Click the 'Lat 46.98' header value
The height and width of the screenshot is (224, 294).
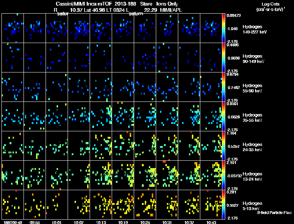(x=94, y=10)
